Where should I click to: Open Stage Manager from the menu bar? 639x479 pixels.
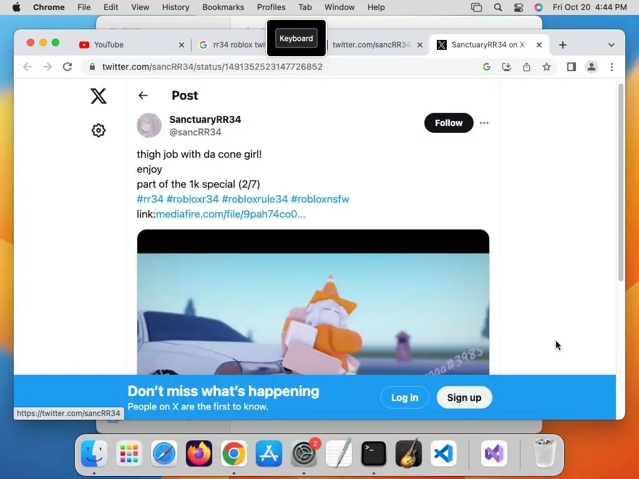476,7
